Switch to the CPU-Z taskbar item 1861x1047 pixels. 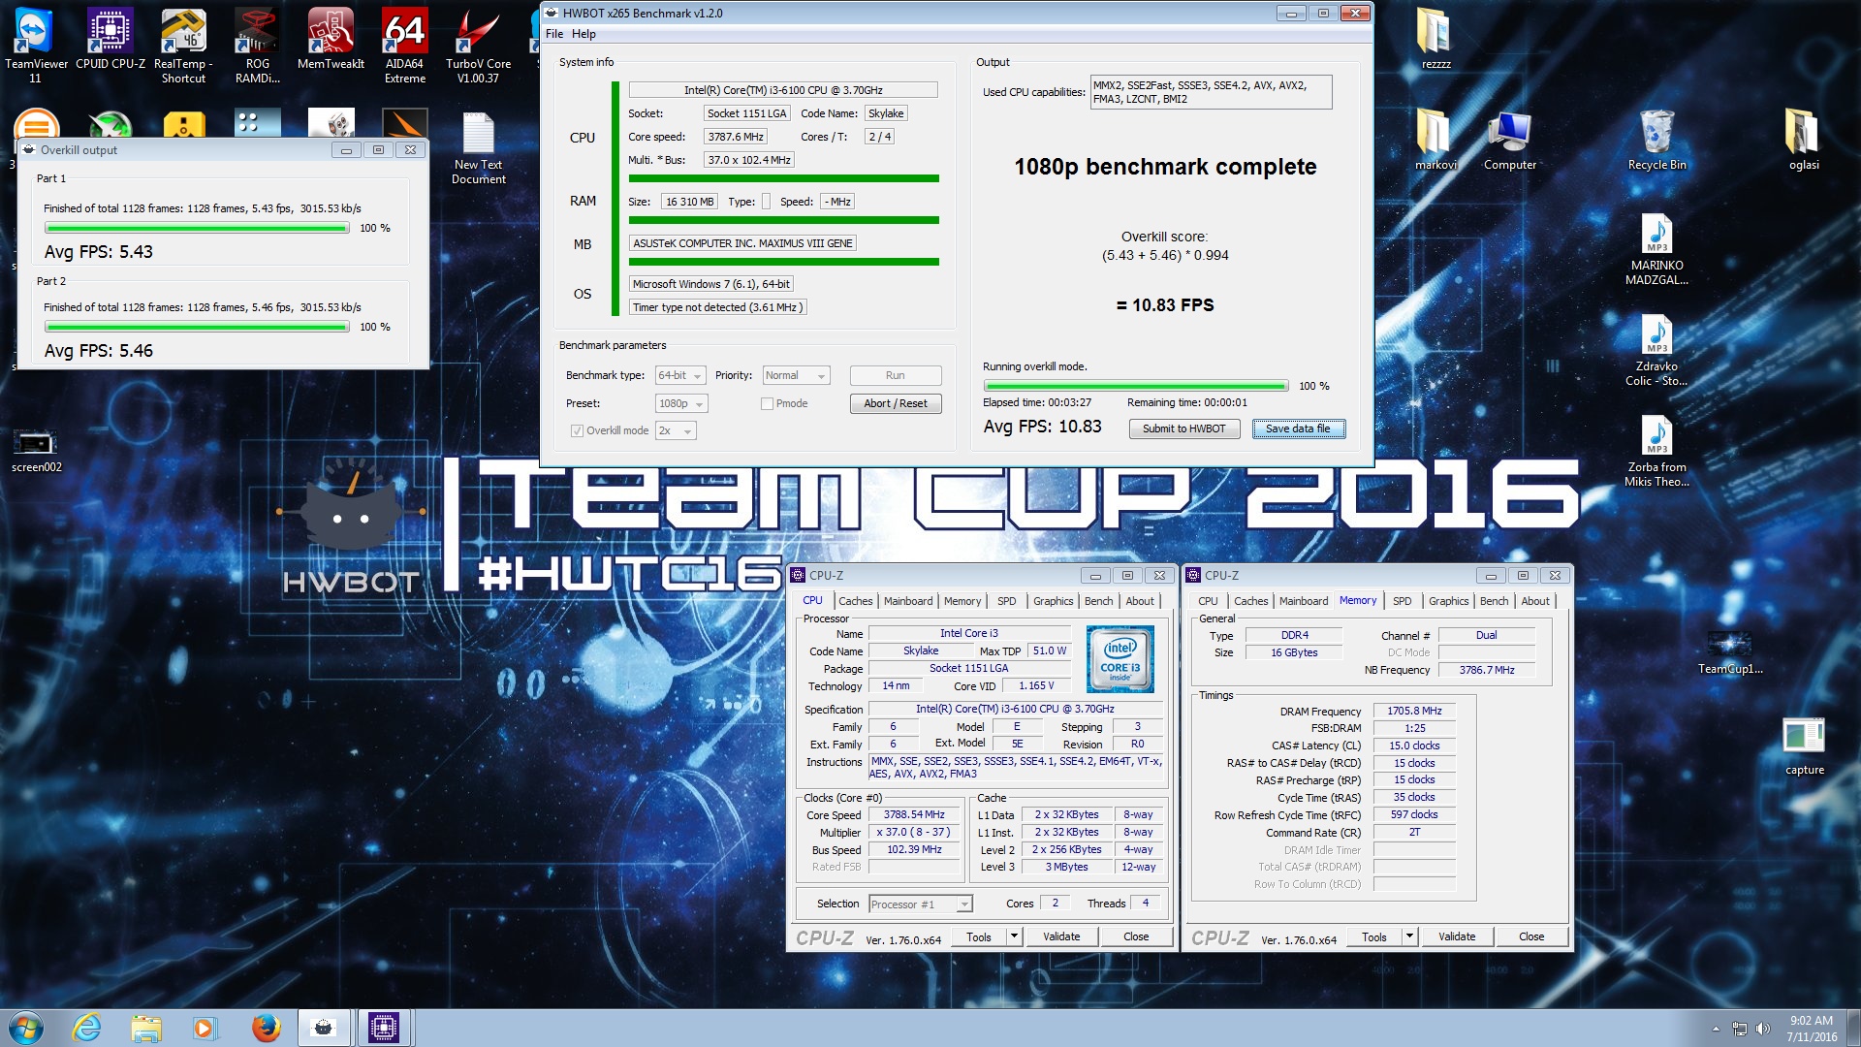(x=384, y=1028)
